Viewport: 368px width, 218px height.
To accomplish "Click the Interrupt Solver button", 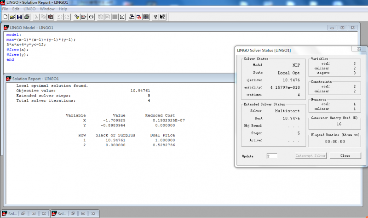I will click(311, 155).
